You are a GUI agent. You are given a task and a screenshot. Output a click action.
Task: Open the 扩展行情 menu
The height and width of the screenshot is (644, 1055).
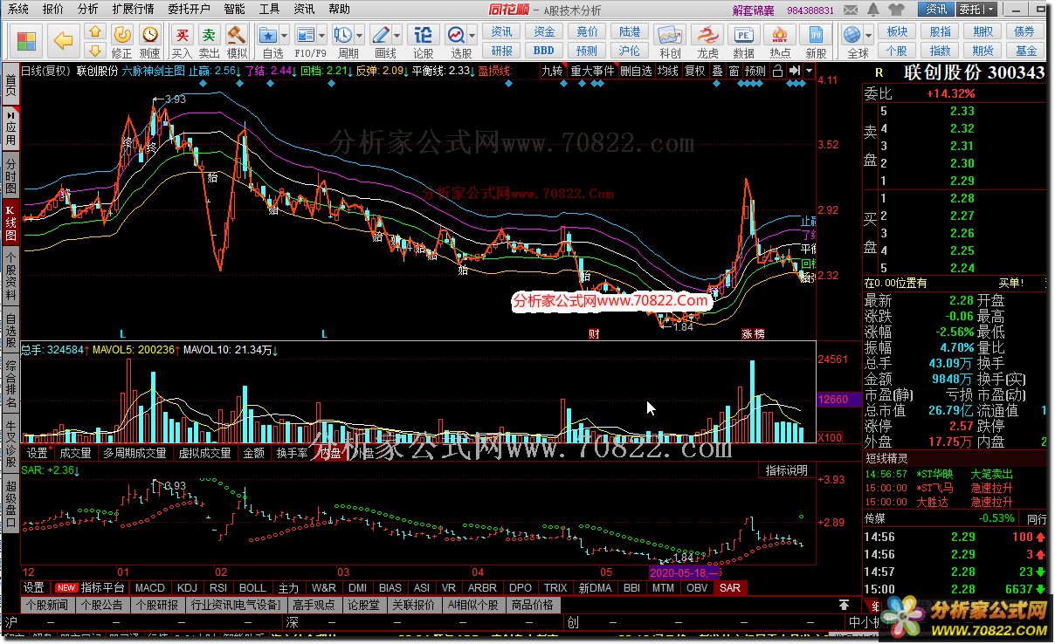[x=134, y=9]
